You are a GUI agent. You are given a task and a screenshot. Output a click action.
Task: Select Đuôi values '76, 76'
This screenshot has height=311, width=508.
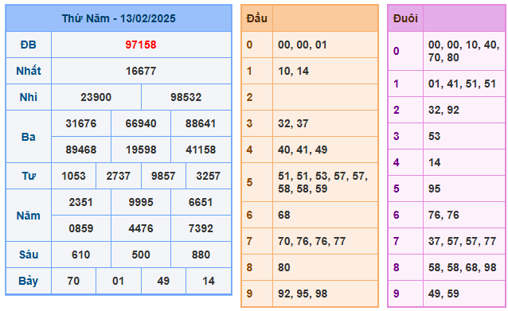[x=444, y=215]
